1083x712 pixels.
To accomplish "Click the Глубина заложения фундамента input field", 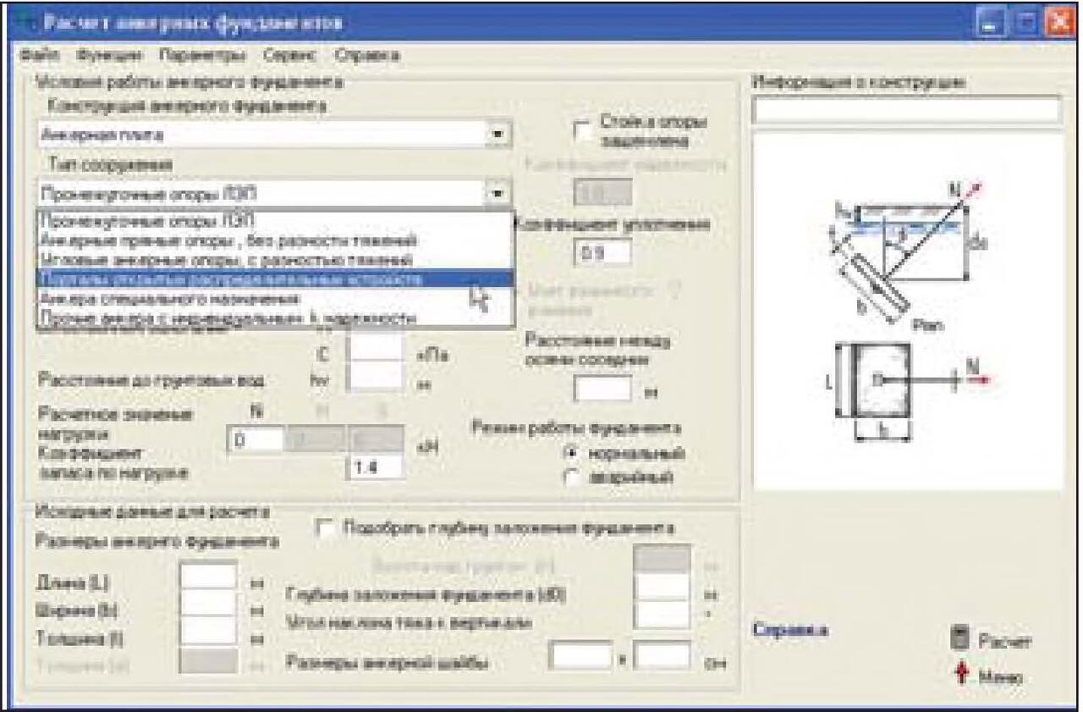I will tap(662, 587).
